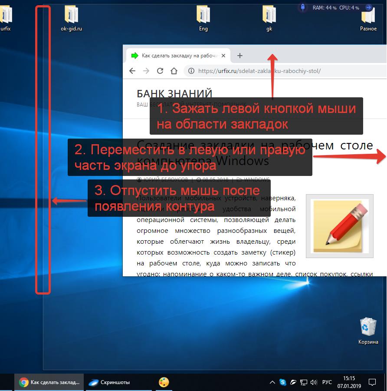The height and width of the screenshot is (391, 387).
Task: Open the ok-gid.ru desktop folder
Action: click(71, 18)
